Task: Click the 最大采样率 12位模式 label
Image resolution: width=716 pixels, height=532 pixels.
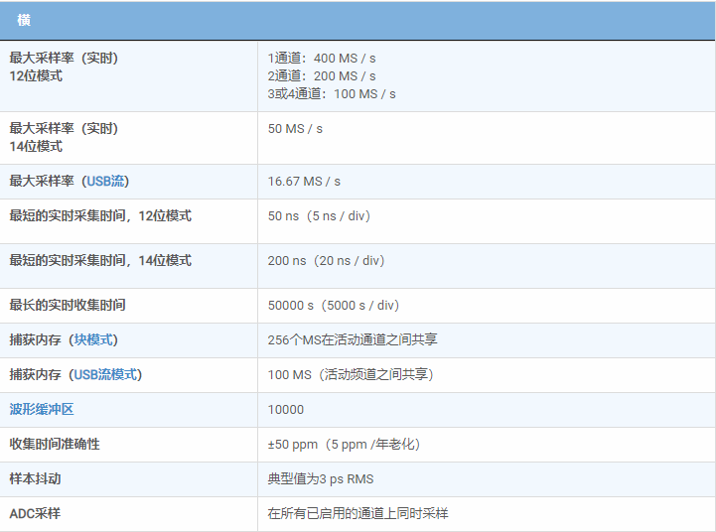Action: [x=64, y=66]
